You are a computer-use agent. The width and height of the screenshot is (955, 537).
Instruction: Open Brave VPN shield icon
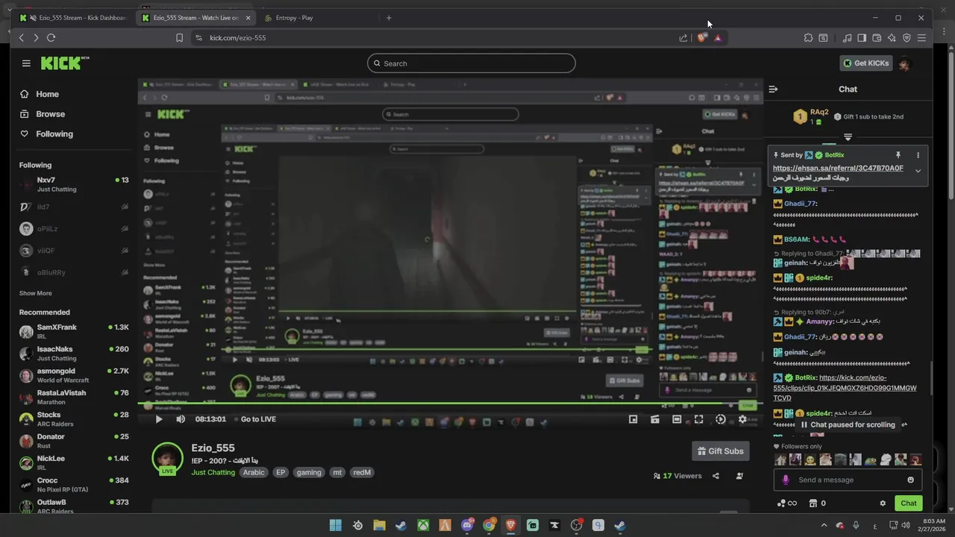[x=907, y=37]
